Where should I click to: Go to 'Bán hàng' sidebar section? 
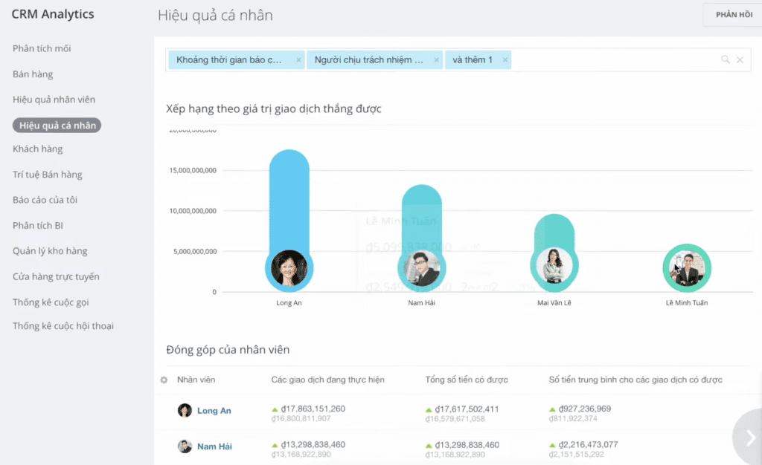tap(33, 74)
